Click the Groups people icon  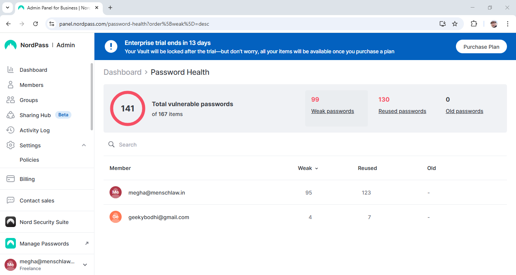coord(11,100)
